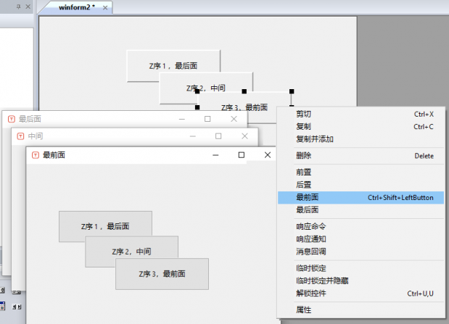Close the 最前面 window
Image resolution: width=449 pixels, height=324 pixels.
point(268,155)
